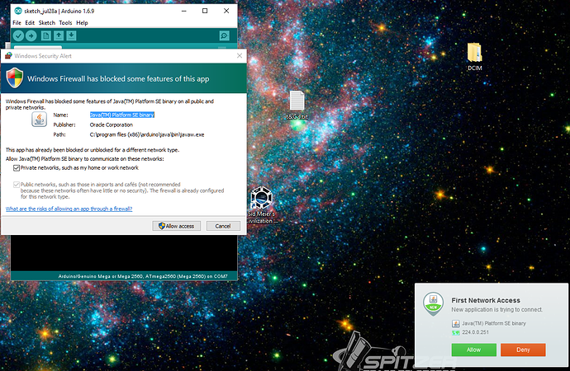Screen dimensions: 570x371
Task: Click the Save sketch toolbar icon
Action: pos(73,36)
